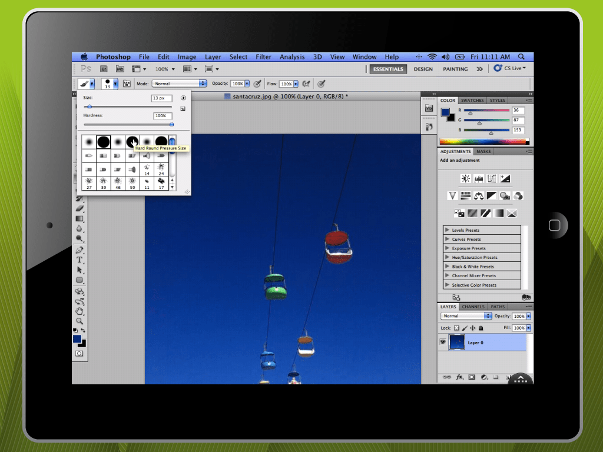603x452 pixels.
Task: Switch to the Swatches tab
Action: pos(472,100)
